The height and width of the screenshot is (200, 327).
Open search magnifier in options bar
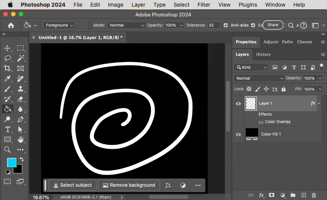tap(291, 25)
